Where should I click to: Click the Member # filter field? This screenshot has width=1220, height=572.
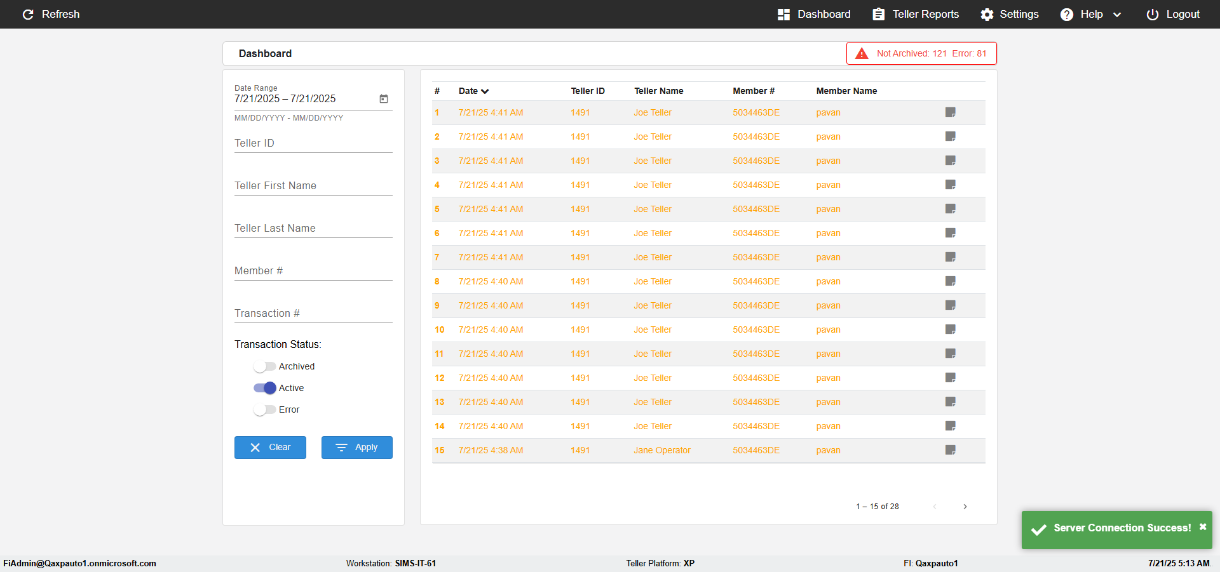coord(313,271)
